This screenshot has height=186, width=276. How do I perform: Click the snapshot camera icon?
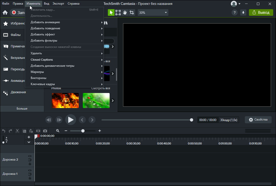(45, 131)
